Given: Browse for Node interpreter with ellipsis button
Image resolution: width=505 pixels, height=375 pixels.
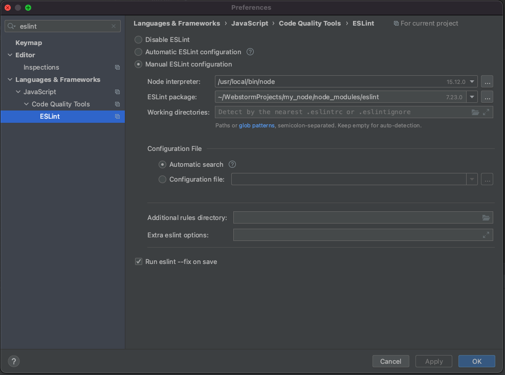Looking at the screenshot, I should click(487, 81).
